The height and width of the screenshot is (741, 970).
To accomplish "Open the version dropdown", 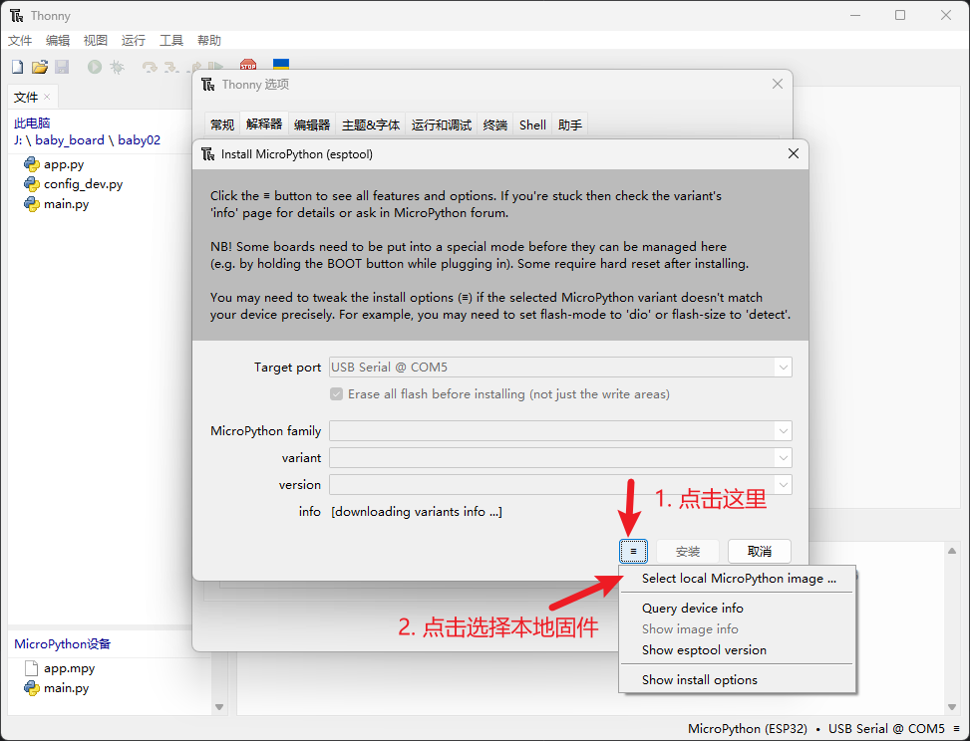I will (x=784, y=484).
